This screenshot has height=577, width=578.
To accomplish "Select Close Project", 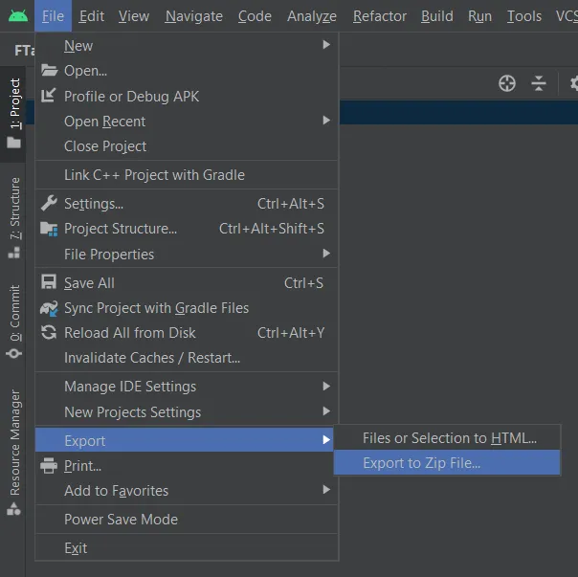I will (x=187, y=146).
